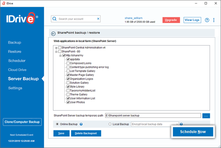Viewport: 221px width, 148px height.
Task: Uncheck the http://share/my checkbox
Action: click(64, 55)
